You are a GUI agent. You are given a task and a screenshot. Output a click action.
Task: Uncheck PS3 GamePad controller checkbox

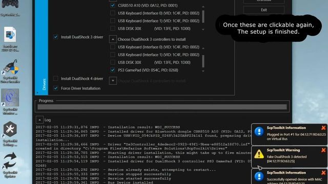pyautogui.click(x=113, y=70)
